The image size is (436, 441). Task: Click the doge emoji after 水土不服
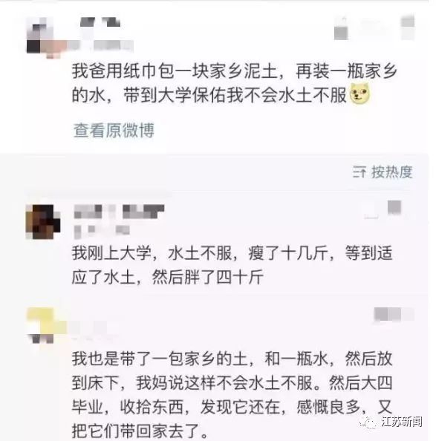click(x=359, y=94)
